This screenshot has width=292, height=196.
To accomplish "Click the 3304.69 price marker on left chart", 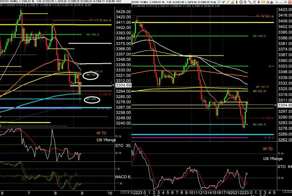I will (123, 85).
